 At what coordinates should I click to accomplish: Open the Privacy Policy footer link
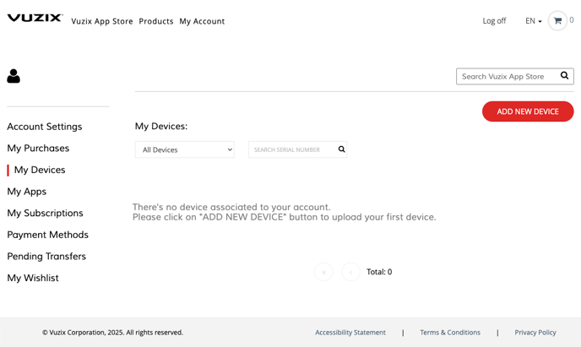535,333
